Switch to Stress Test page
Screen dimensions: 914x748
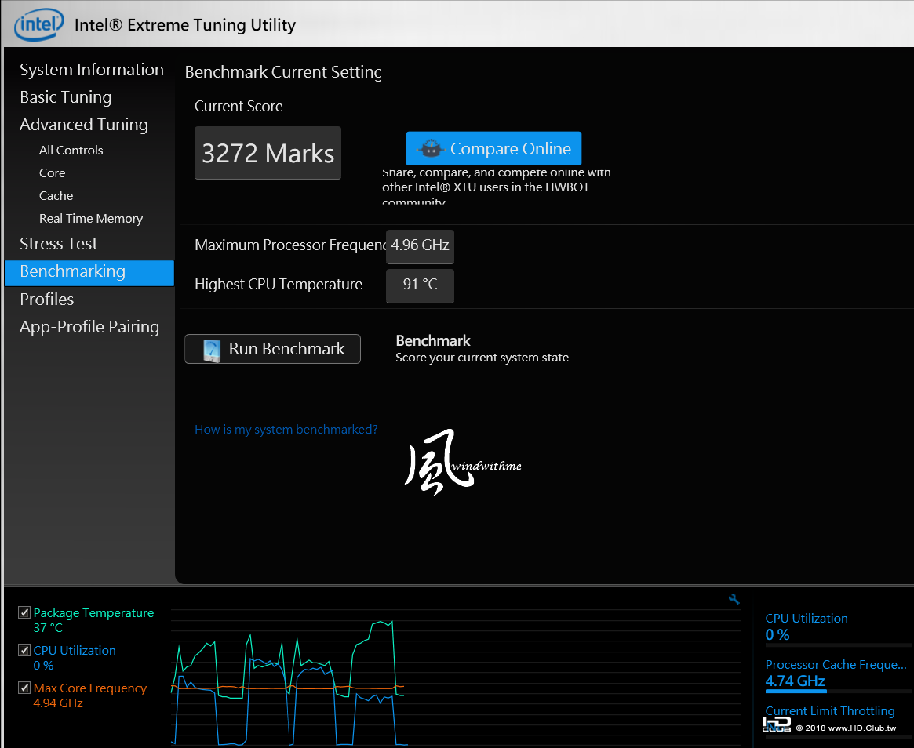(x=58, y=244)
